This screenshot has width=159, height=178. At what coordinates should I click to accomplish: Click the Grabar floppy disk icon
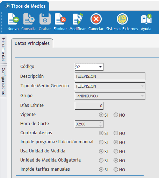click(x=45, y=19)
